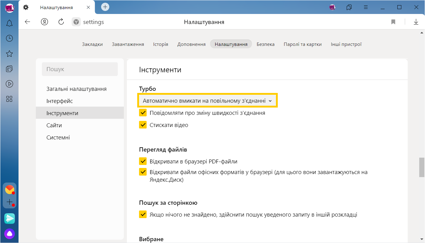The width and height of the screenshot is (425, 243).
Task: Open the profile avatar in the sidebar
Action: [x=9, y=8]
